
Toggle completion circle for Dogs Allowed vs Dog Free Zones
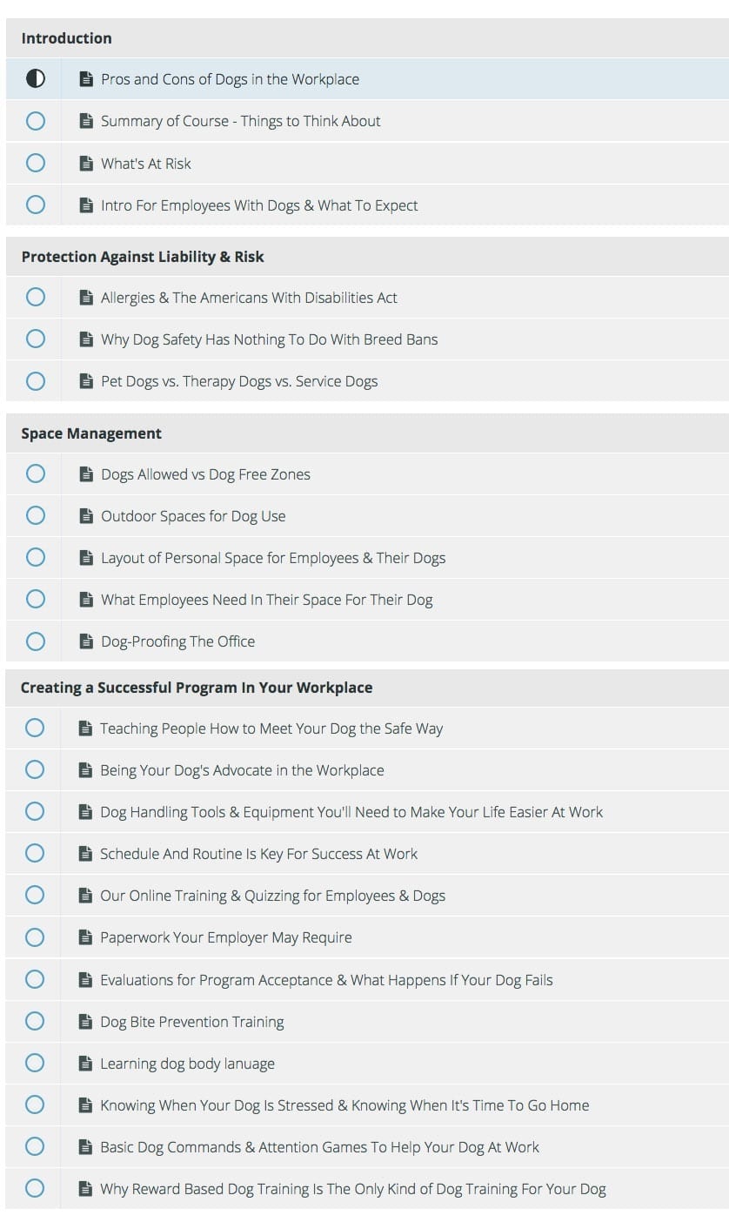[35, 473]
